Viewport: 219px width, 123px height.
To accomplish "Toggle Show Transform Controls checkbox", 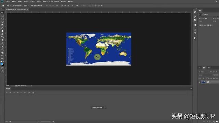I will point(32,5).
